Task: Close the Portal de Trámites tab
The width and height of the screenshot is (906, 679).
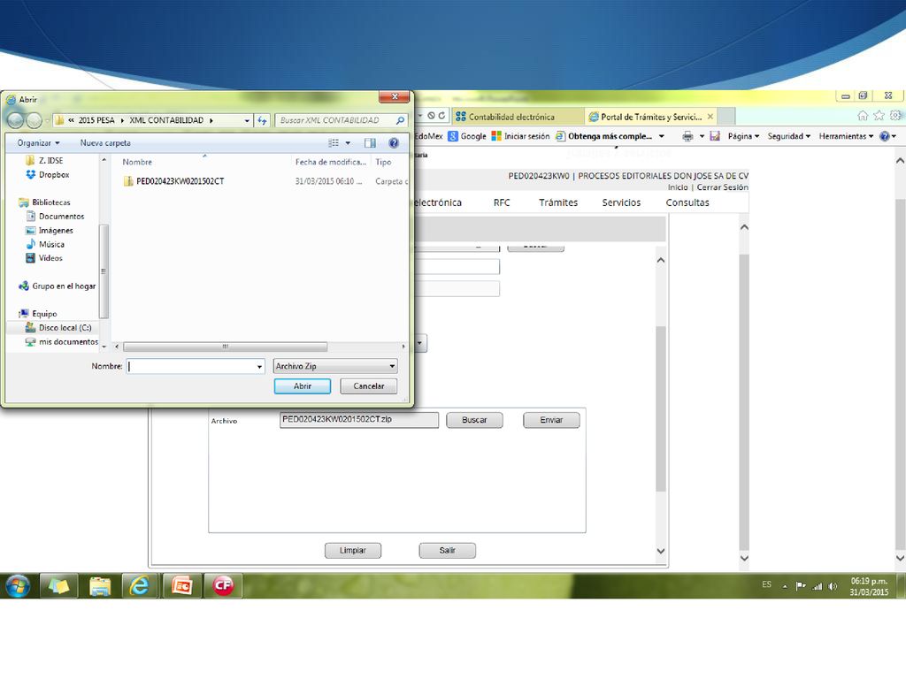Action: (x=710, y=117)
